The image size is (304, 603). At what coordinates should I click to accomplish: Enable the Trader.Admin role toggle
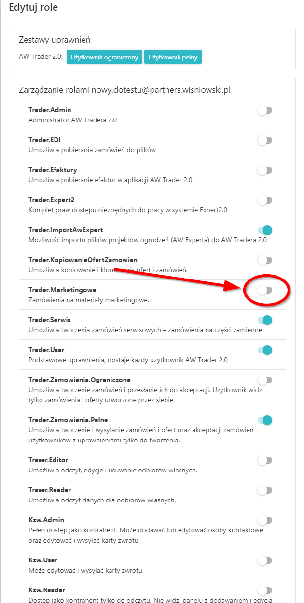(x=265, y=110)
